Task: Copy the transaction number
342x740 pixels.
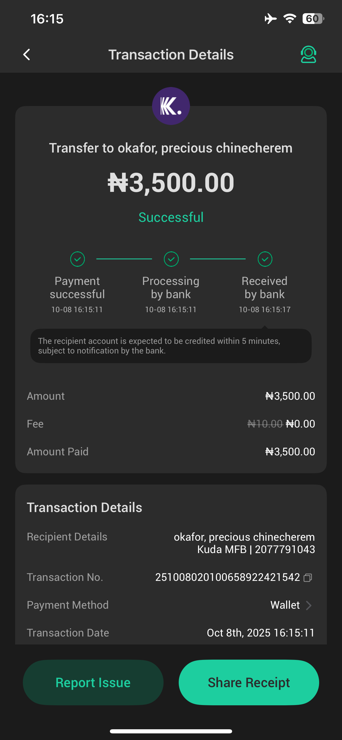Action: (308, 578)
